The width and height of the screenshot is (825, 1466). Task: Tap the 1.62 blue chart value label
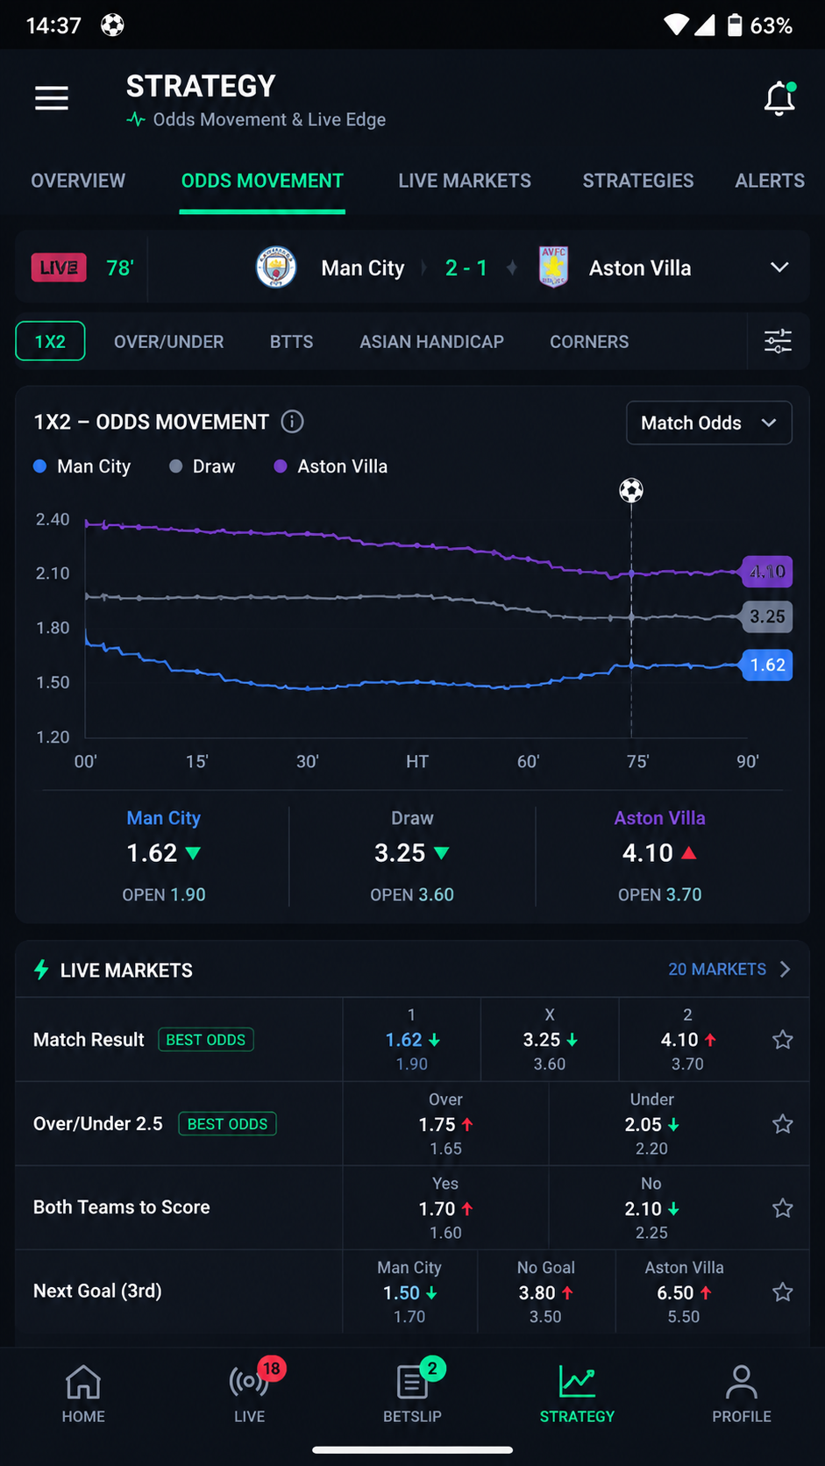tap(767, 665)
